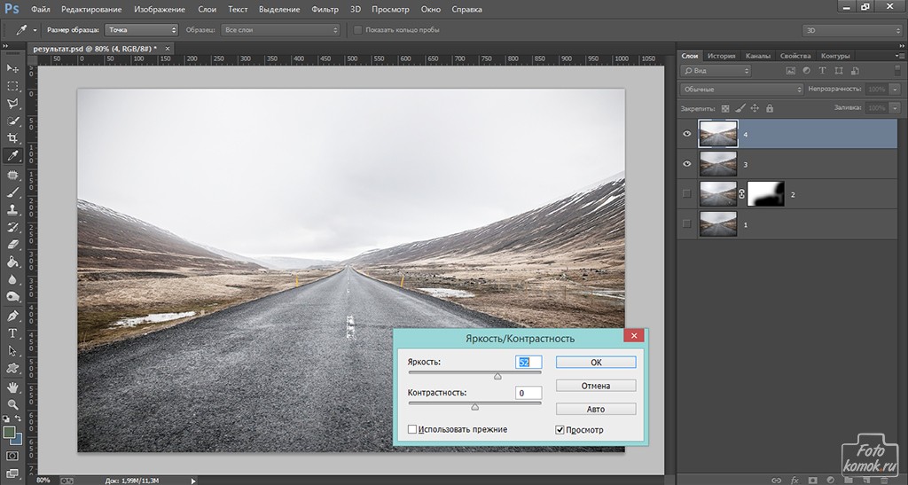Click the foreground color swatch
The image size is (908, 485).
pyautogui.click(x=9, y=433)
